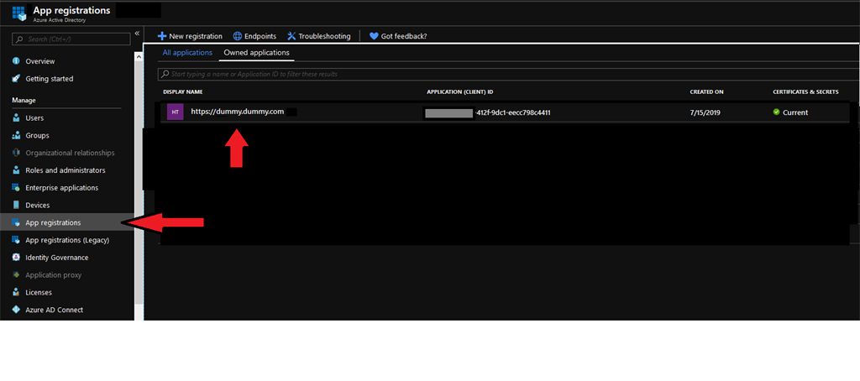
Task: Open Azure AD Connect
Action: tap(55, 310)
